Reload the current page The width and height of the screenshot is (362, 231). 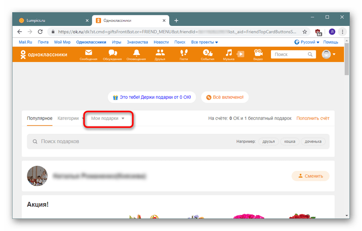pos(40,32)
